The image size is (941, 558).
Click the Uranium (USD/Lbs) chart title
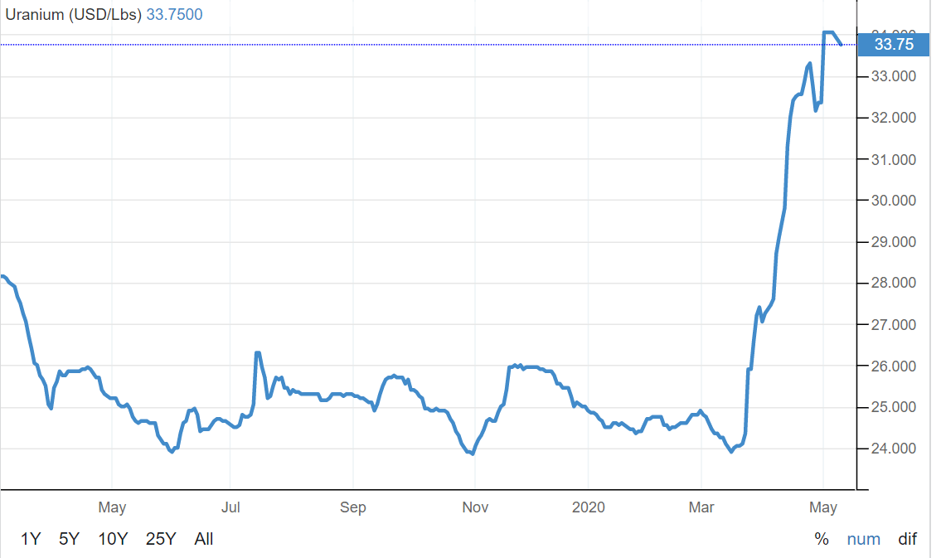[73, 14]
